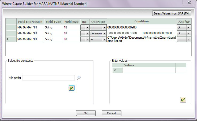Click the empty Values cell in Enter values
197x121 pixels.
click(x=149, y=70)
